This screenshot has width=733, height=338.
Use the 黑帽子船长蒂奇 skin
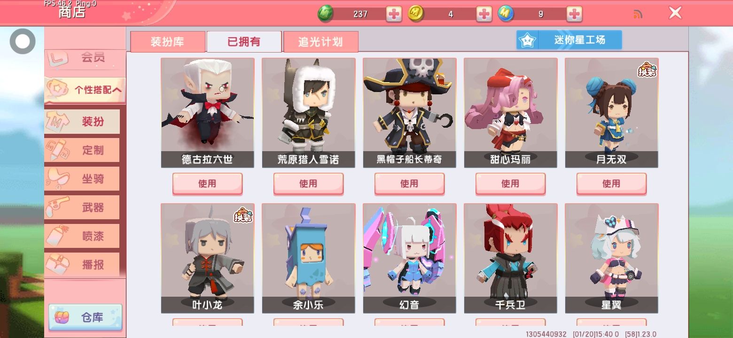coord(409,184)
